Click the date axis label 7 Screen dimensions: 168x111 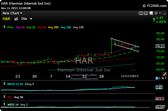point(51,76)
